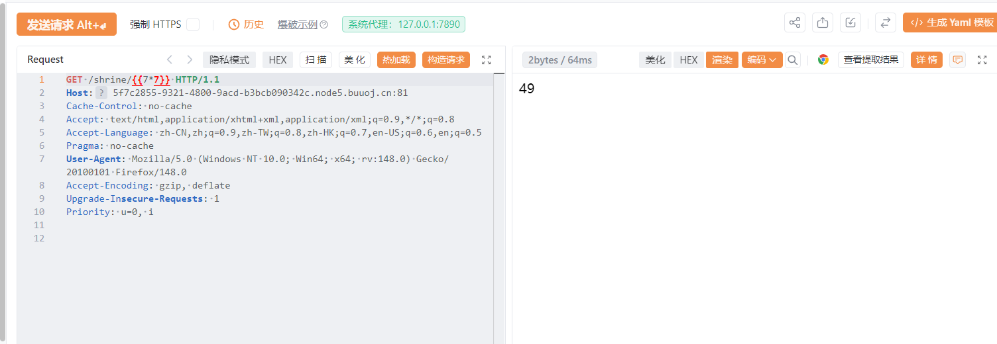Select 美化 in the response panel
The image size is (997, 344).
click(x=655, y=60)
